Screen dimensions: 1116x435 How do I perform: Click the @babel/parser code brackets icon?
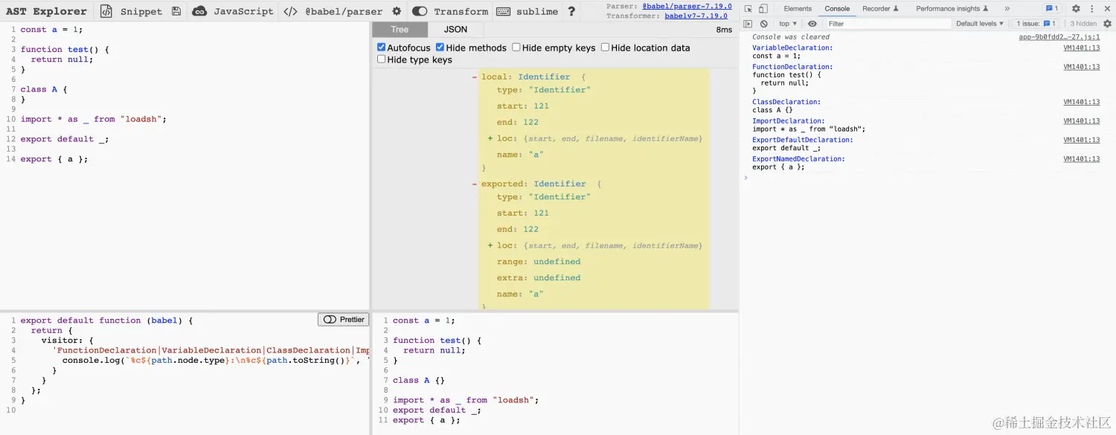pyautogui.click(x=290, y=11)
